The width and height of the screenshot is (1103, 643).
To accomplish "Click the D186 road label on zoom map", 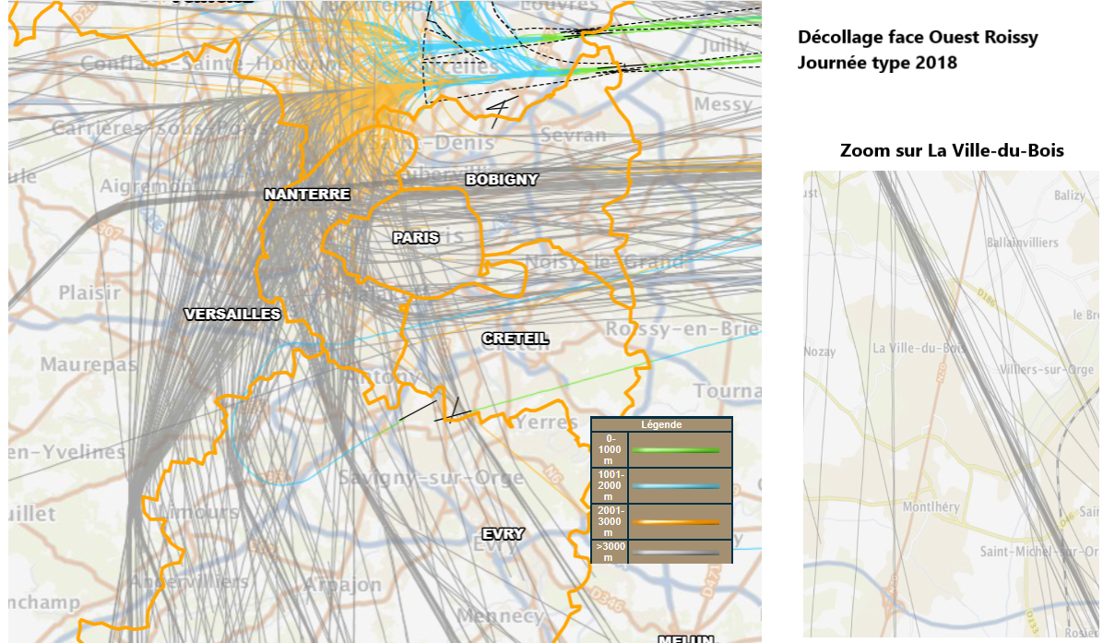I will pos(986,296).
